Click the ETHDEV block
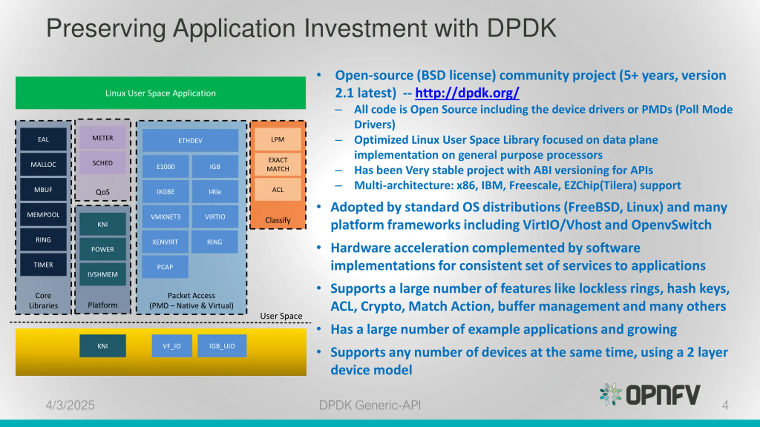Screen dimensions: 760x427 [x=190, y=141]
